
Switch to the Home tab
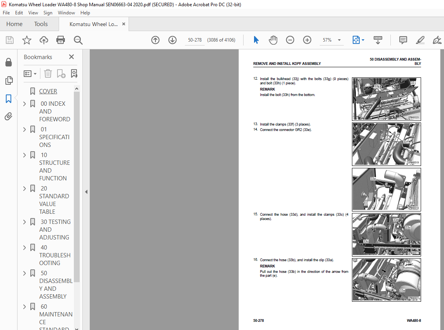(14, 24)
